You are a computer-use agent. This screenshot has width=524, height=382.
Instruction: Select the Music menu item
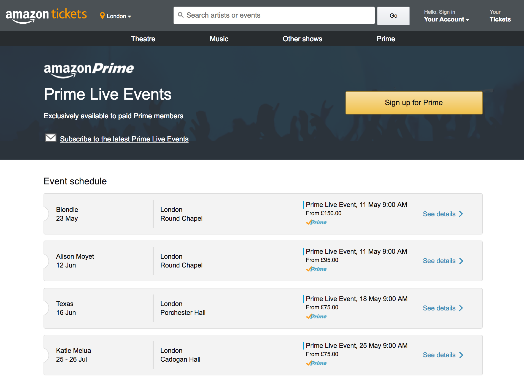(x=219, y=39)
